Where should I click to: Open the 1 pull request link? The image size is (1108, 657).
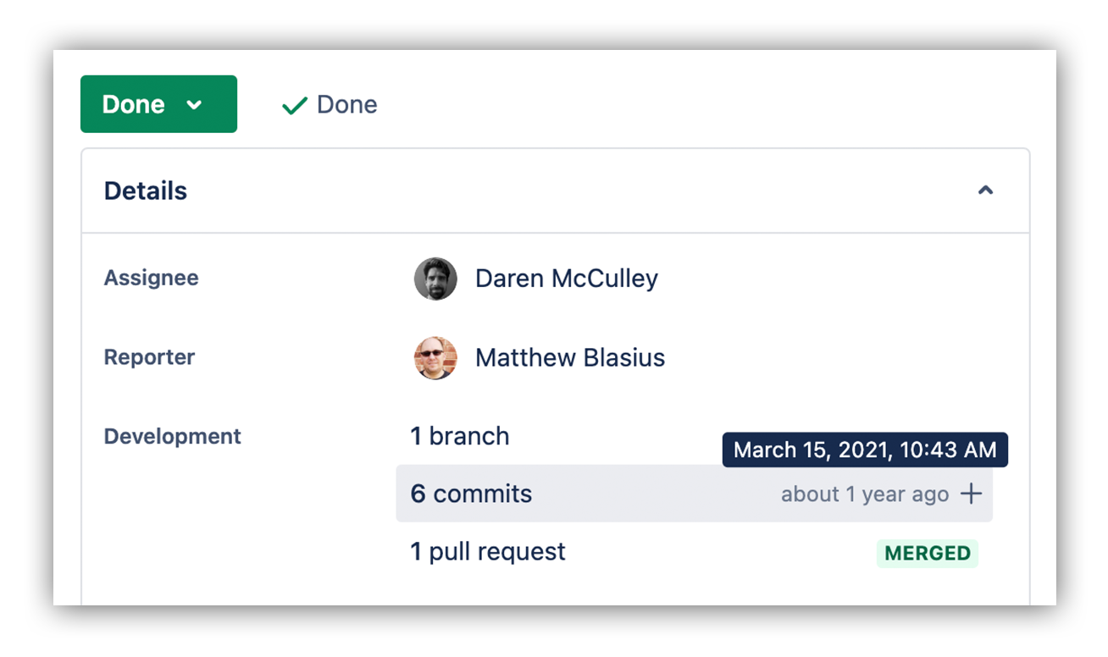tap(488, 551)
